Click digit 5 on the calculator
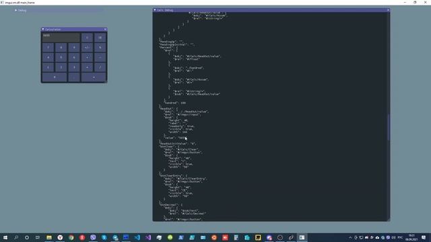The width and height of the screenshot is (431, 242). tap(61, 57)
